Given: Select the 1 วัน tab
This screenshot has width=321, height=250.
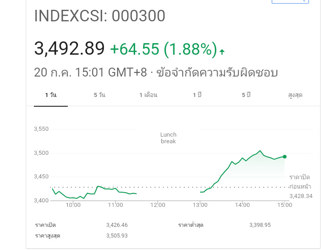Looking at the screenshot, I should tap(51, 95).
